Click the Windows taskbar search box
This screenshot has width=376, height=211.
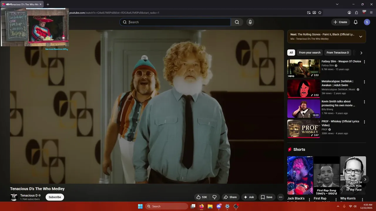pyautogui.click(x=167, y=206)
